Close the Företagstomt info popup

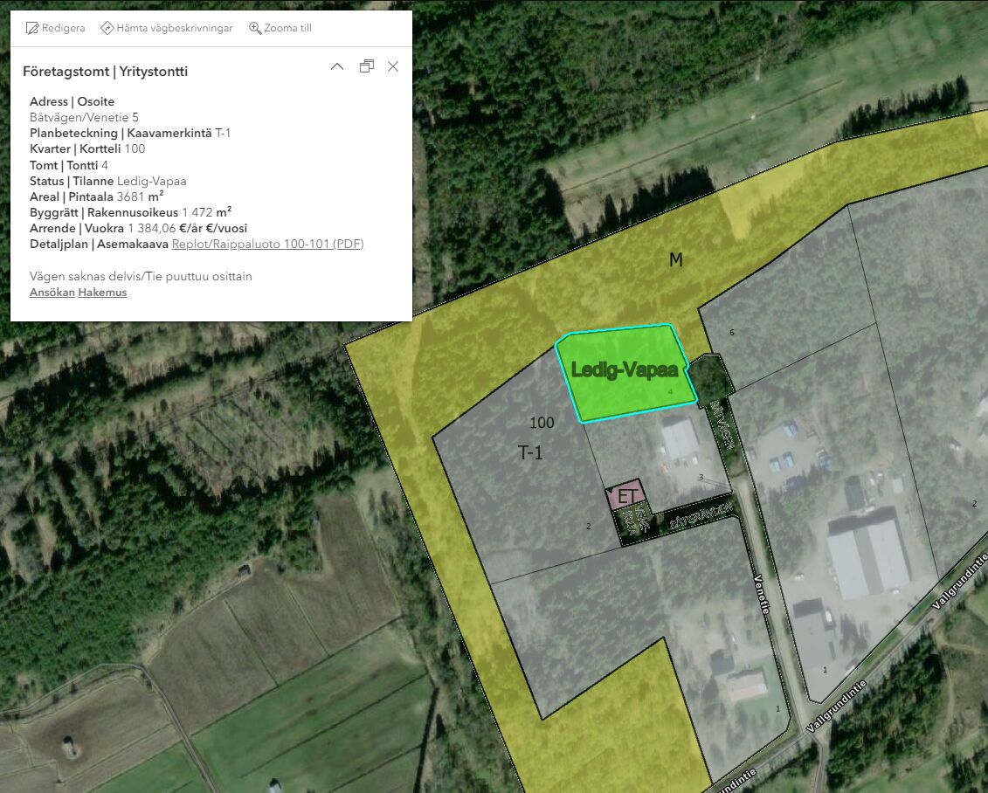pos(393,67)
